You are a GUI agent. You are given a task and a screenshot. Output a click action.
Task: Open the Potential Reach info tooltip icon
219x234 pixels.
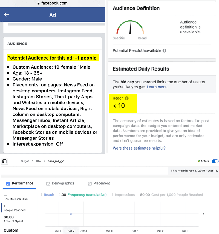point(164,51)
